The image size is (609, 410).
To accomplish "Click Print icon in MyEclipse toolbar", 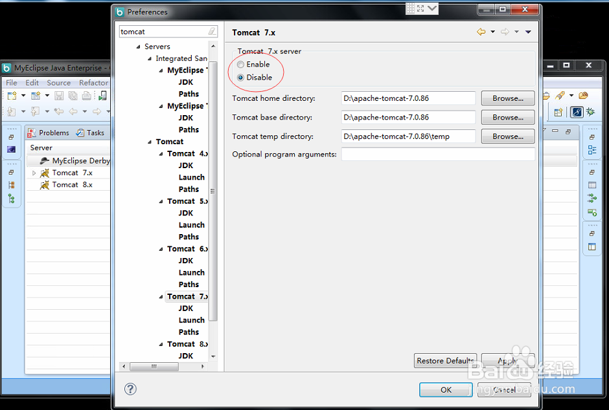I will 87,96.
